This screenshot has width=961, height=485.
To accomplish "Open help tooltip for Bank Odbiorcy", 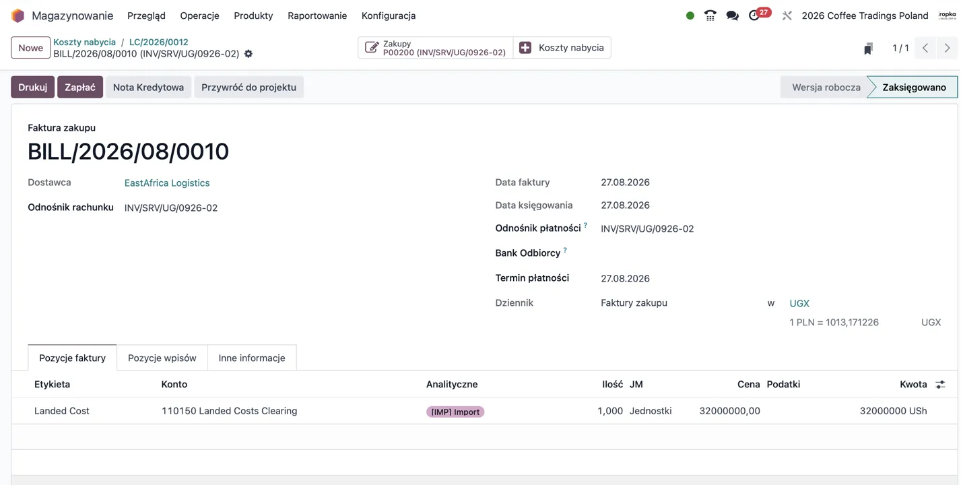I will (565, 251).
